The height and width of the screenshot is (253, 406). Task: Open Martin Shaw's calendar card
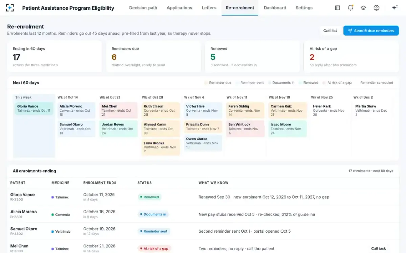[x=372, y=110]
